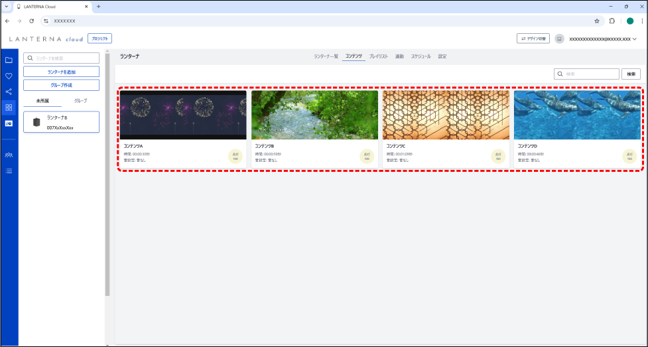
Task: Toggle the 点灯 badge on コンテンツA
Action: point(235,157)
